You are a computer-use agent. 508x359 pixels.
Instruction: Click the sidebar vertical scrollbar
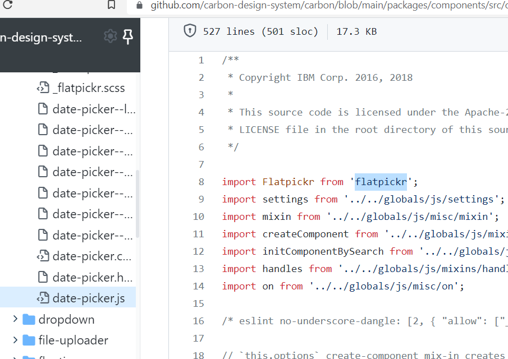(138, 204)
